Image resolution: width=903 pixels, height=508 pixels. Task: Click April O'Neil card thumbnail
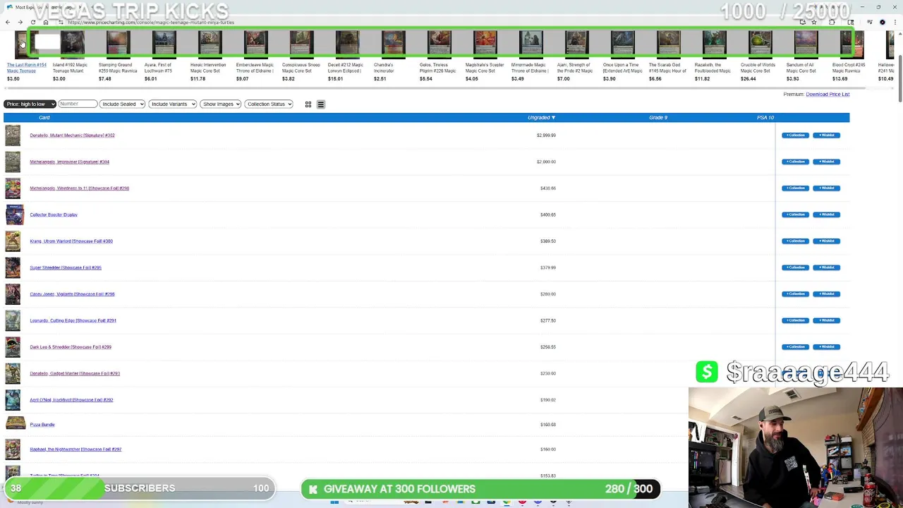point(13,400)
